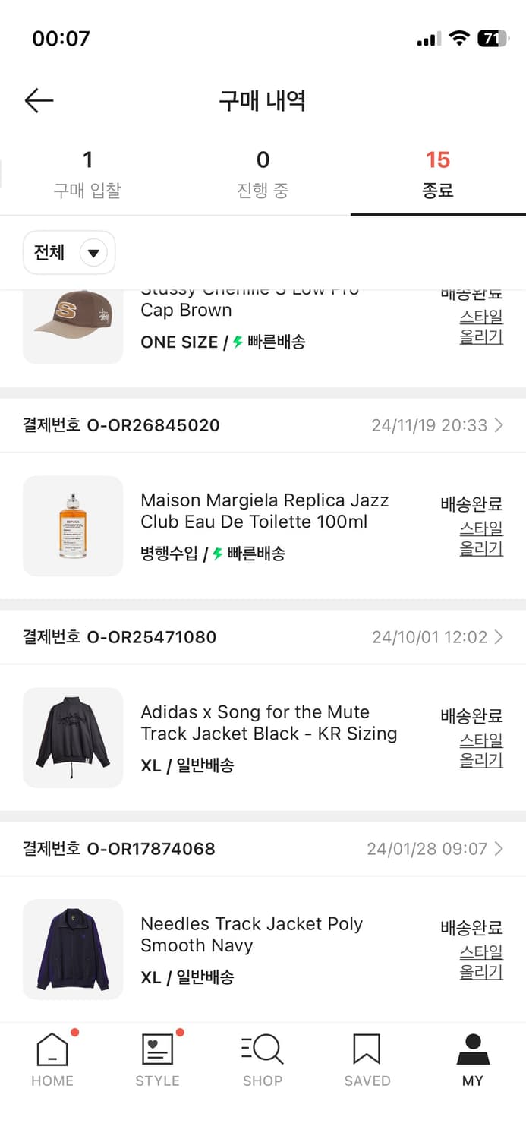Open the MY profile icon

point(472,1050)
